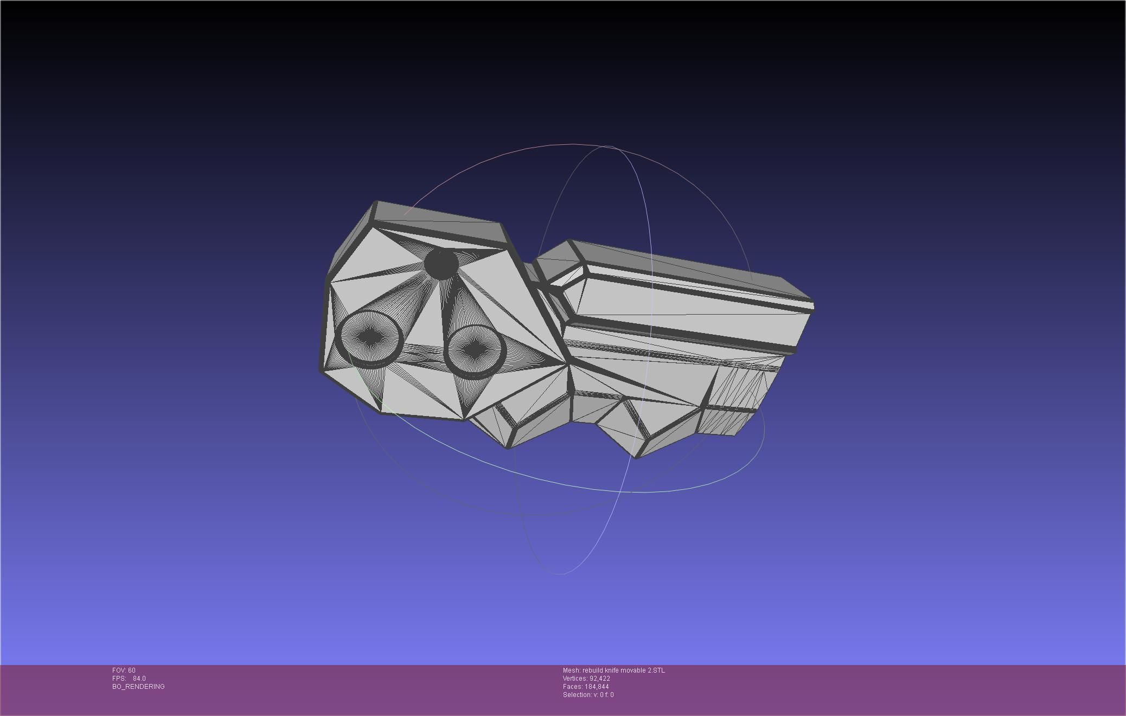Click the BO_RENDERING status text

click(x=138, y=687)
